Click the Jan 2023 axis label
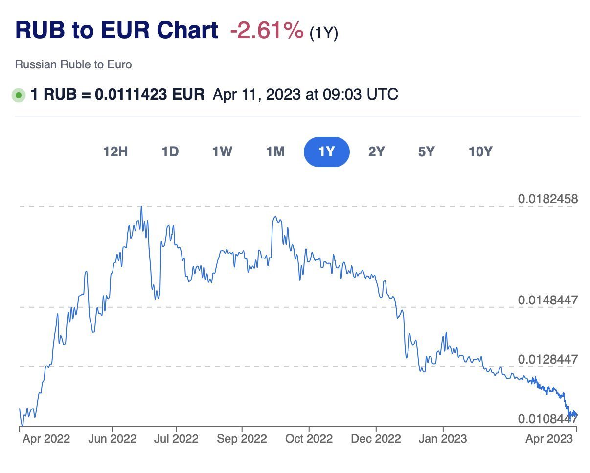The image size is (590, 473). point(443,439)
